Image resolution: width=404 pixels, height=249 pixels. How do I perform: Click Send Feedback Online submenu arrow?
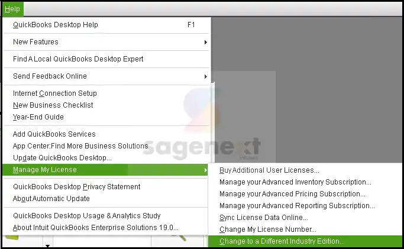coord(205,76)
